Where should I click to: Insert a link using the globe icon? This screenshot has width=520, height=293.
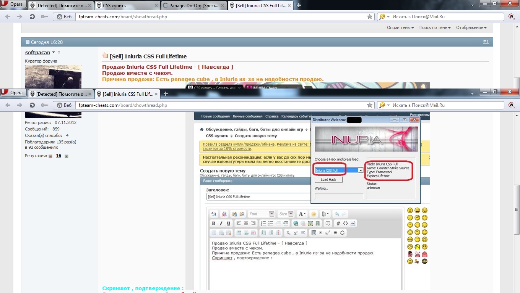pyautogui.click(x=295, y=223)
